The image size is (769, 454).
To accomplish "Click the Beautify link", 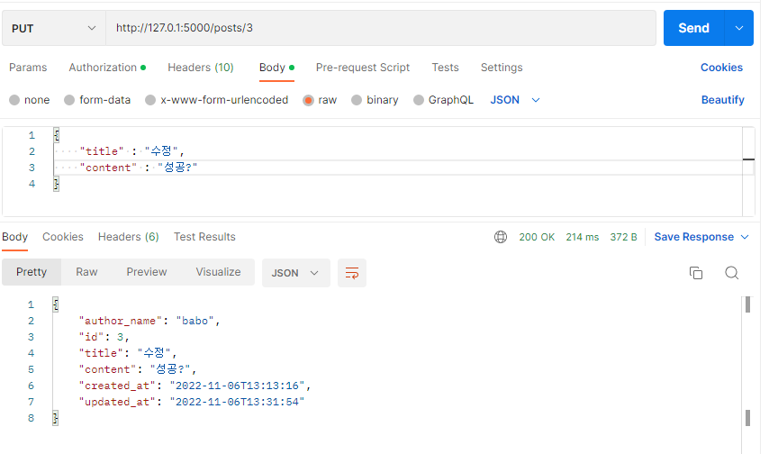I will (722, 100).
